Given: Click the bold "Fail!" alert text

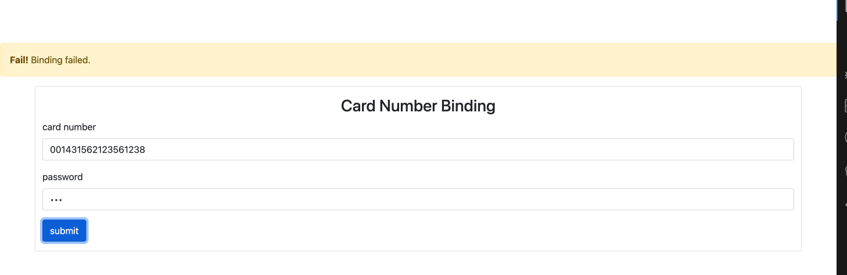Looking at the screenshot, I should coord(19,60).
